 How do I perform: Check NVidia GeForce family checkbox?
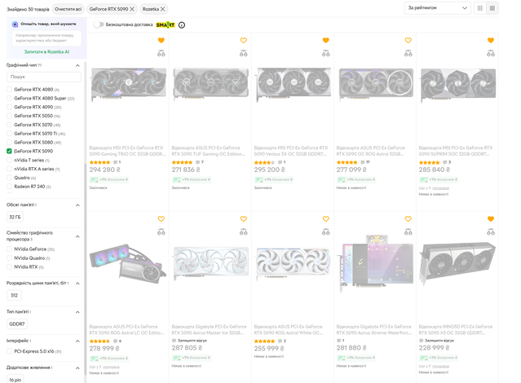point(9,249)
